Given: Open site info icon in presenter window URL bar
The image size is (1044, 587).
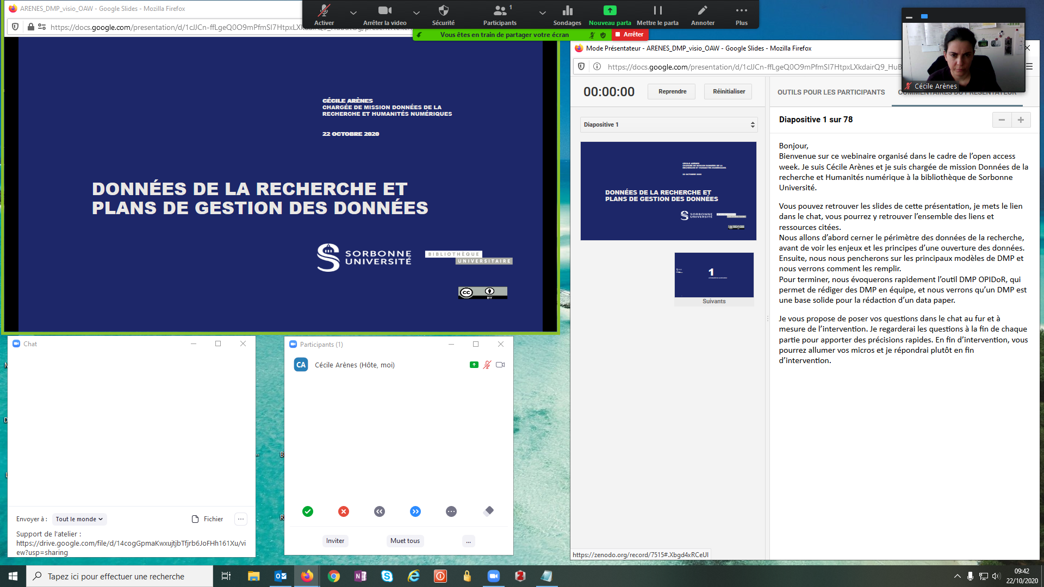Looking at the screenshot, I should click(596, 66).
